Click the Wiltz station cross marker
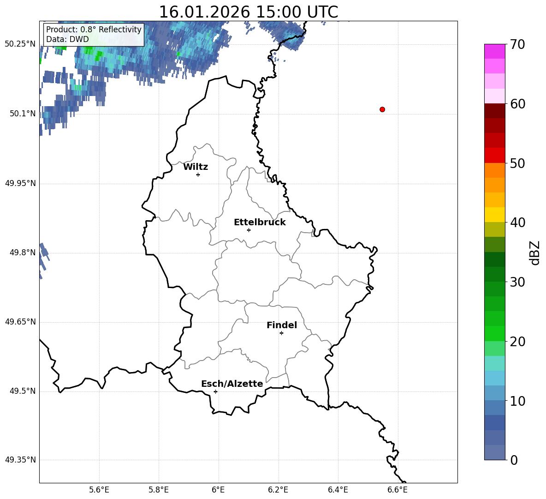This screenshot has width=546, height=499. point(198,174)
